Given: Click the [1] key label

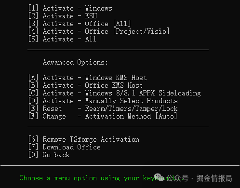Looking at the screenshot, I should click(33, 8).
